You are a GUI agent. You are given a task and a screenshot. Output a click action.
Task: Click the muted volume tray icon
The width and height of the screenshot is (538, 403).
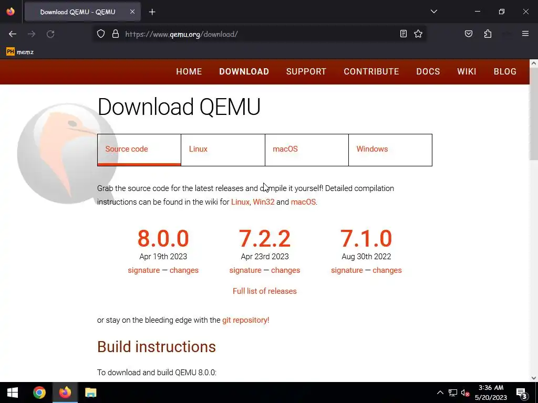coord(465,393)
